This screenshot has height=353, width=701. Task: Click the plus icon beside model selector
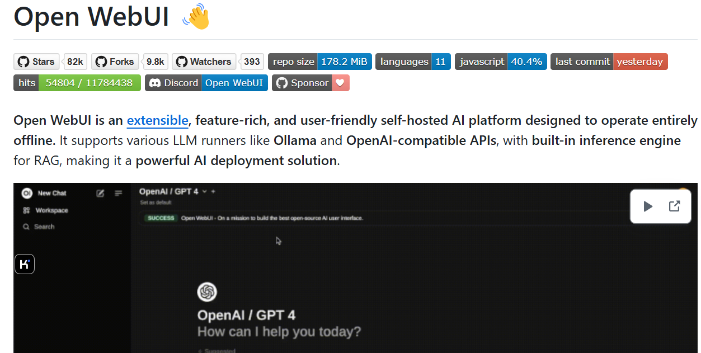tap(213, 191)
